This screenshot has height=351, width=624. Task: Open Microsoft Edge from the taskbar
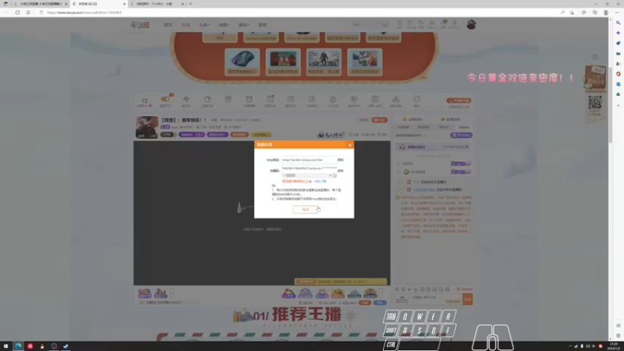click(18, 346)
